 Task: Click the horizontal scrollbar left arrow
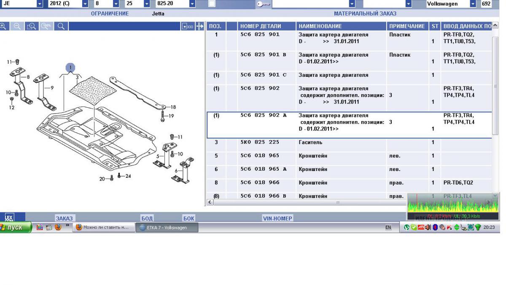pyautogui.click(x=210, y=203)
